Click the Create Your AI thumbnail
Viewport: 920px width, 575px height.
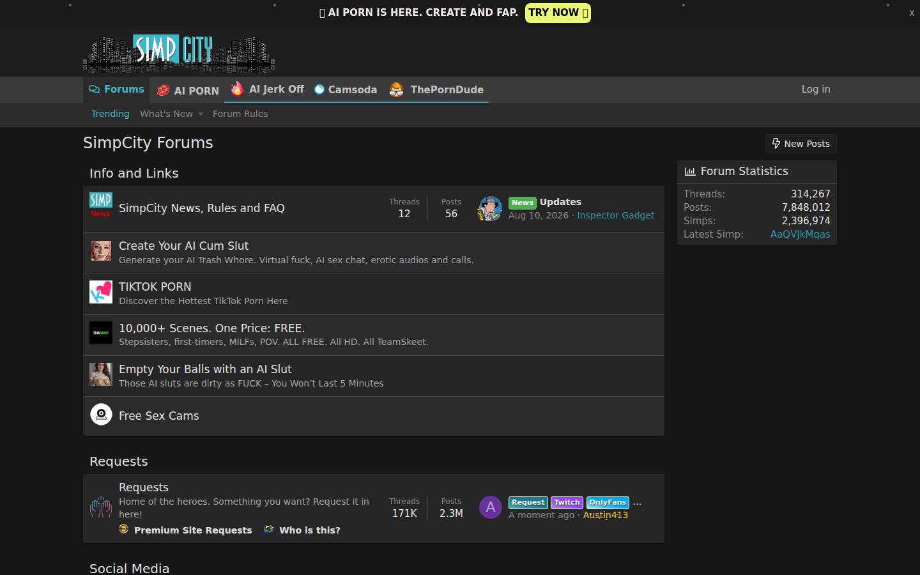coord(101,251)
